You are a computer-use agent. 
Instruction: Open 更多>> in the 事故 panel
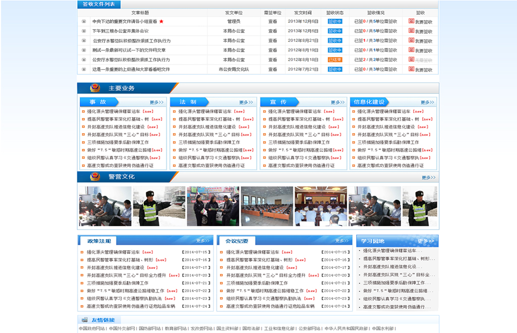click(x=156, y=102)
